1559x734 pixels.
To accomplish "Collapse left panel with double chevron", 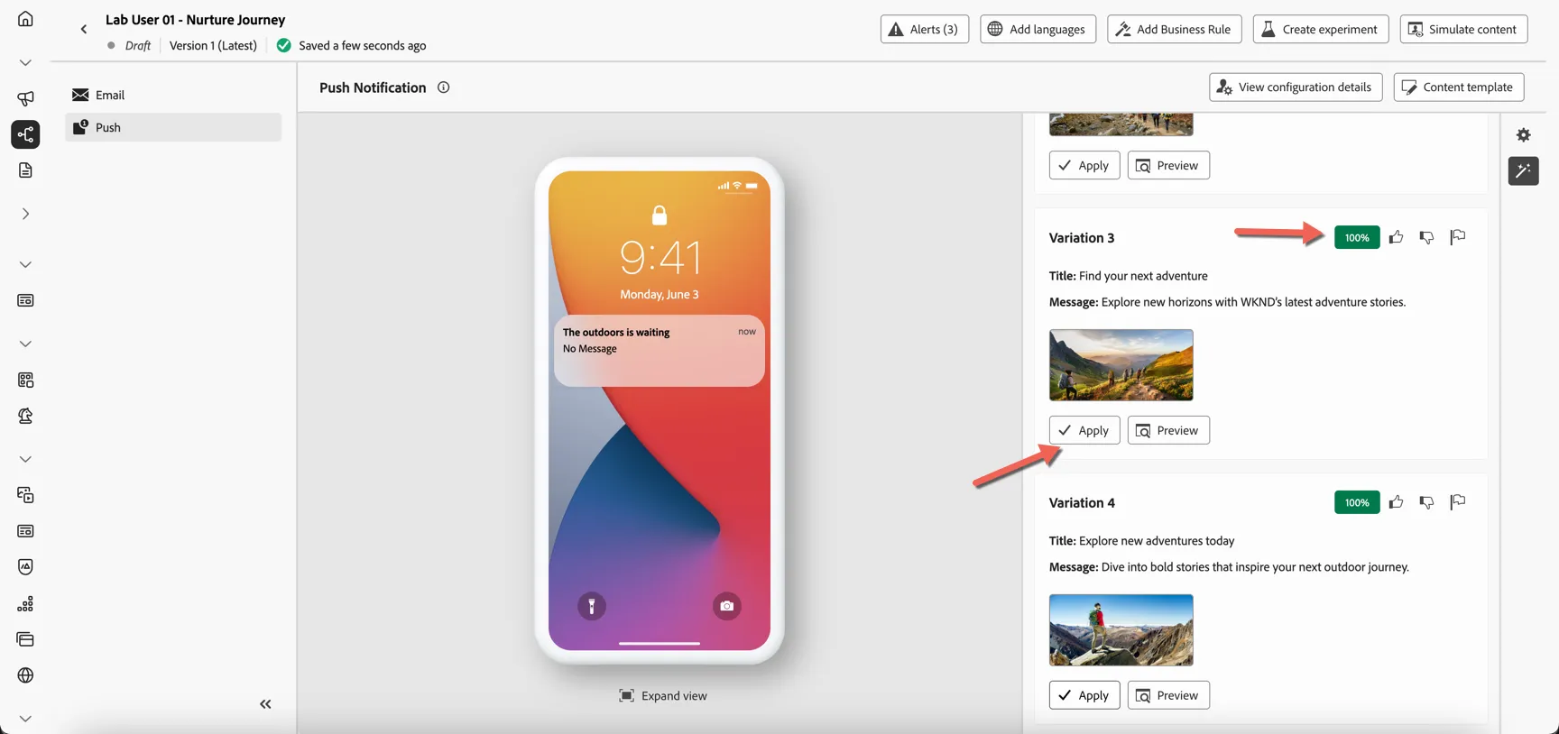I will [265, 704].
